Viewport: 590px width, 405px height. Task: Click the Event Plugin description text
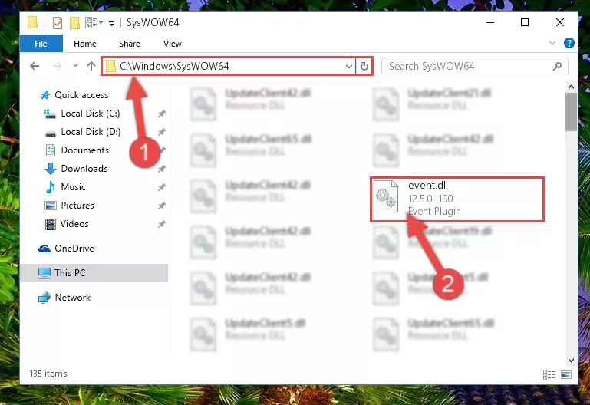coord(434,212)
